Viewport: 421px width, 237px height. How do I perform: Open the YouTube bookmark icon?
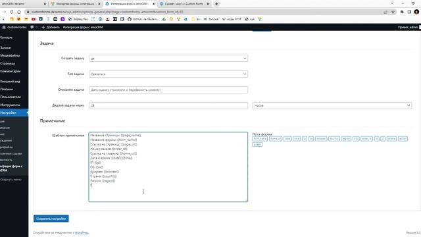(x=34, y=19)
